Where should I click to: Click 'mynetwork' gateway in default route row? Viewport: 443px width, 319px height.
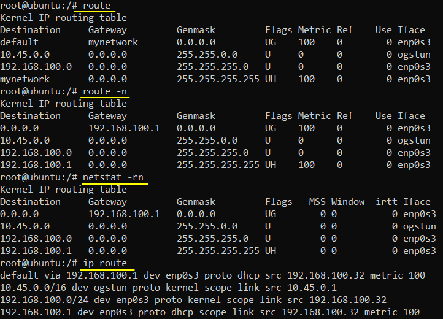(x=113, y=42)
